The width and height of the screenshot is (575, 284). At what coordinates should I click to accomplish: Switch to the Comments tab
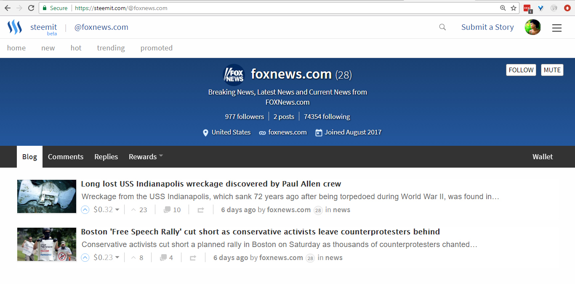pos(66,157)
